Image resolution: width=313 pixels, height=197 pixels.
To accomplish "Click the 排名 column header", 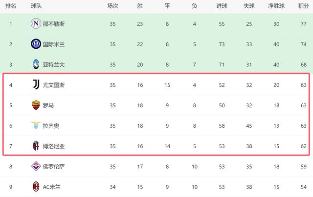I will click(x=10, y=6).
